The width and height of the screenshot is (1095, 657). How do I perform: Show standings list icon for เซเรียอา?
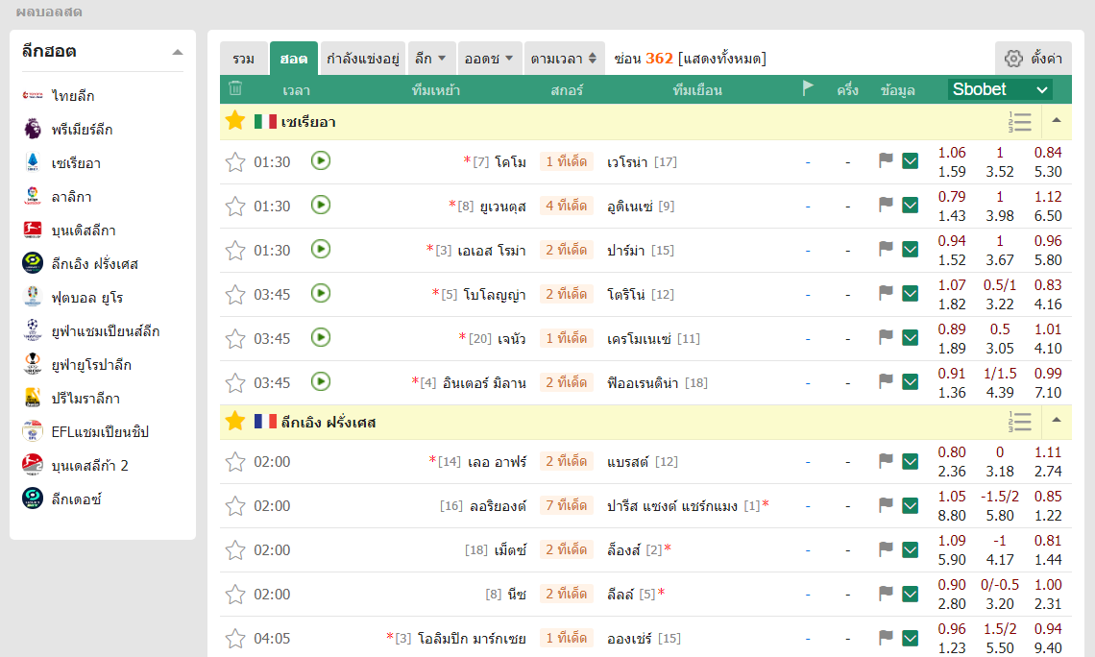tap(1020, 122)
